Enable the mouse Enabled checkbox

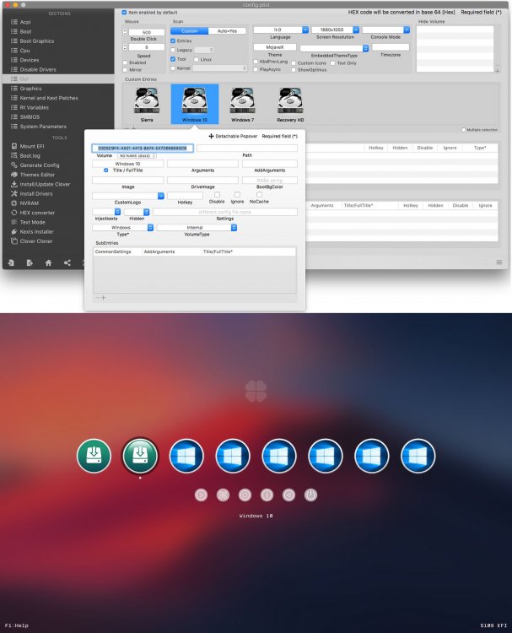[125, 62]
